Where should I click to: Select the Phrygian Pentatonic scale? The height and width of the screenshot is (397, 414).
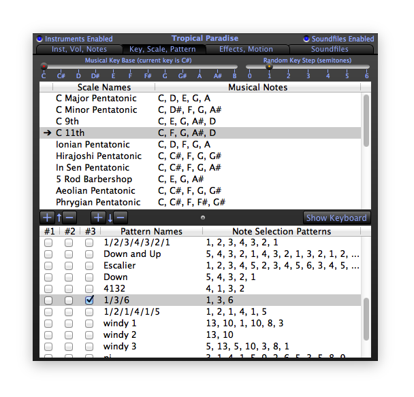(200, 202)
